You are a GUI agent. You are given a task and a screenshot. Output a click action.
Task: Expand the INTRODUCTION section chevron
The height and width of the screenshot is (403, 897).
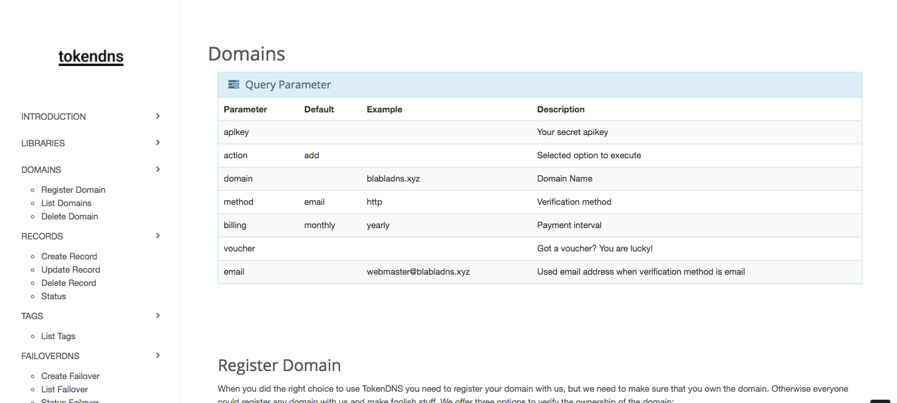pos(158,116)
